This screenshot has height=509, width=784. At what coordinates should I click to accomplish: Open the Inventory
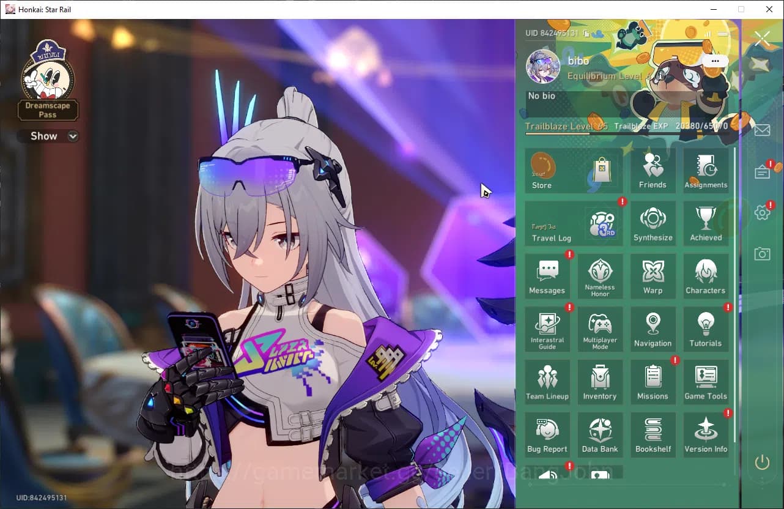(x=600, y=382)
